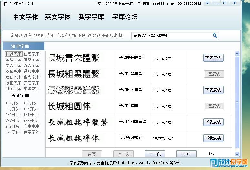Click the 长城粗魏碑体 font preview
Viewport: 250px width, 170px height.
tap(74, 138)
